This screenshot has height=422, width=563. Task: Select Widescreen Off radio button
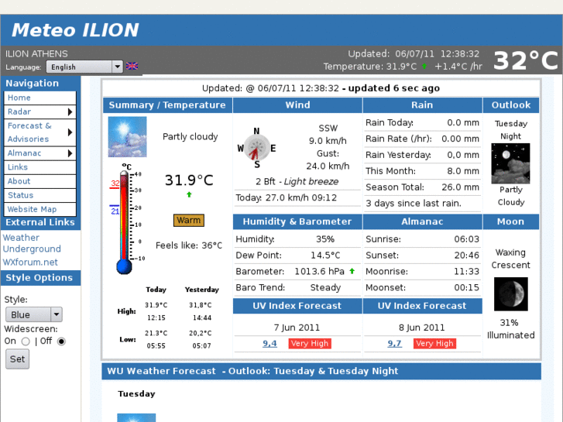point(61,341)
